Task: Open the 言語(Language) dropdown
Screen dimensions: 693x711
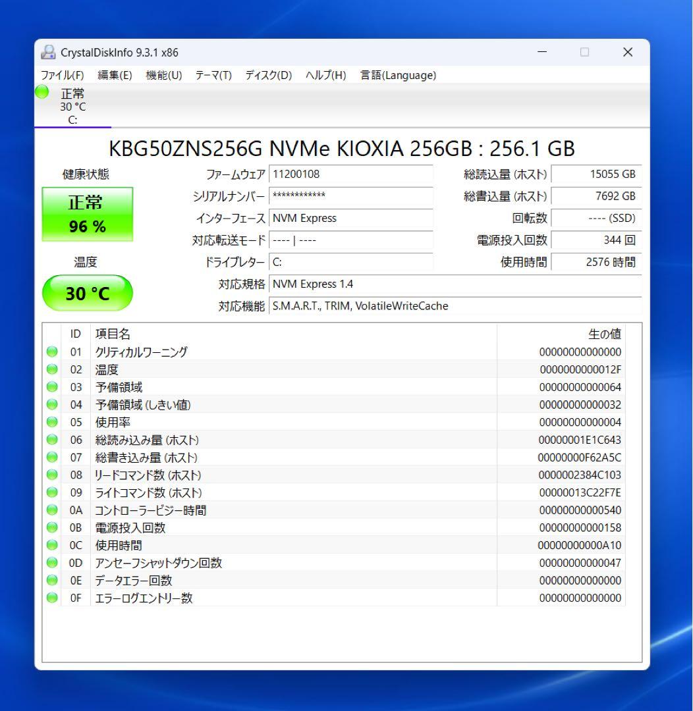Action: pyautogui.click(x=396, y=75)
